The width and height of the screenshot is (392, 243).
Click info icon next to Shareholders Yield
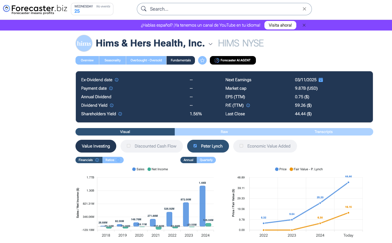coord(120,114)
